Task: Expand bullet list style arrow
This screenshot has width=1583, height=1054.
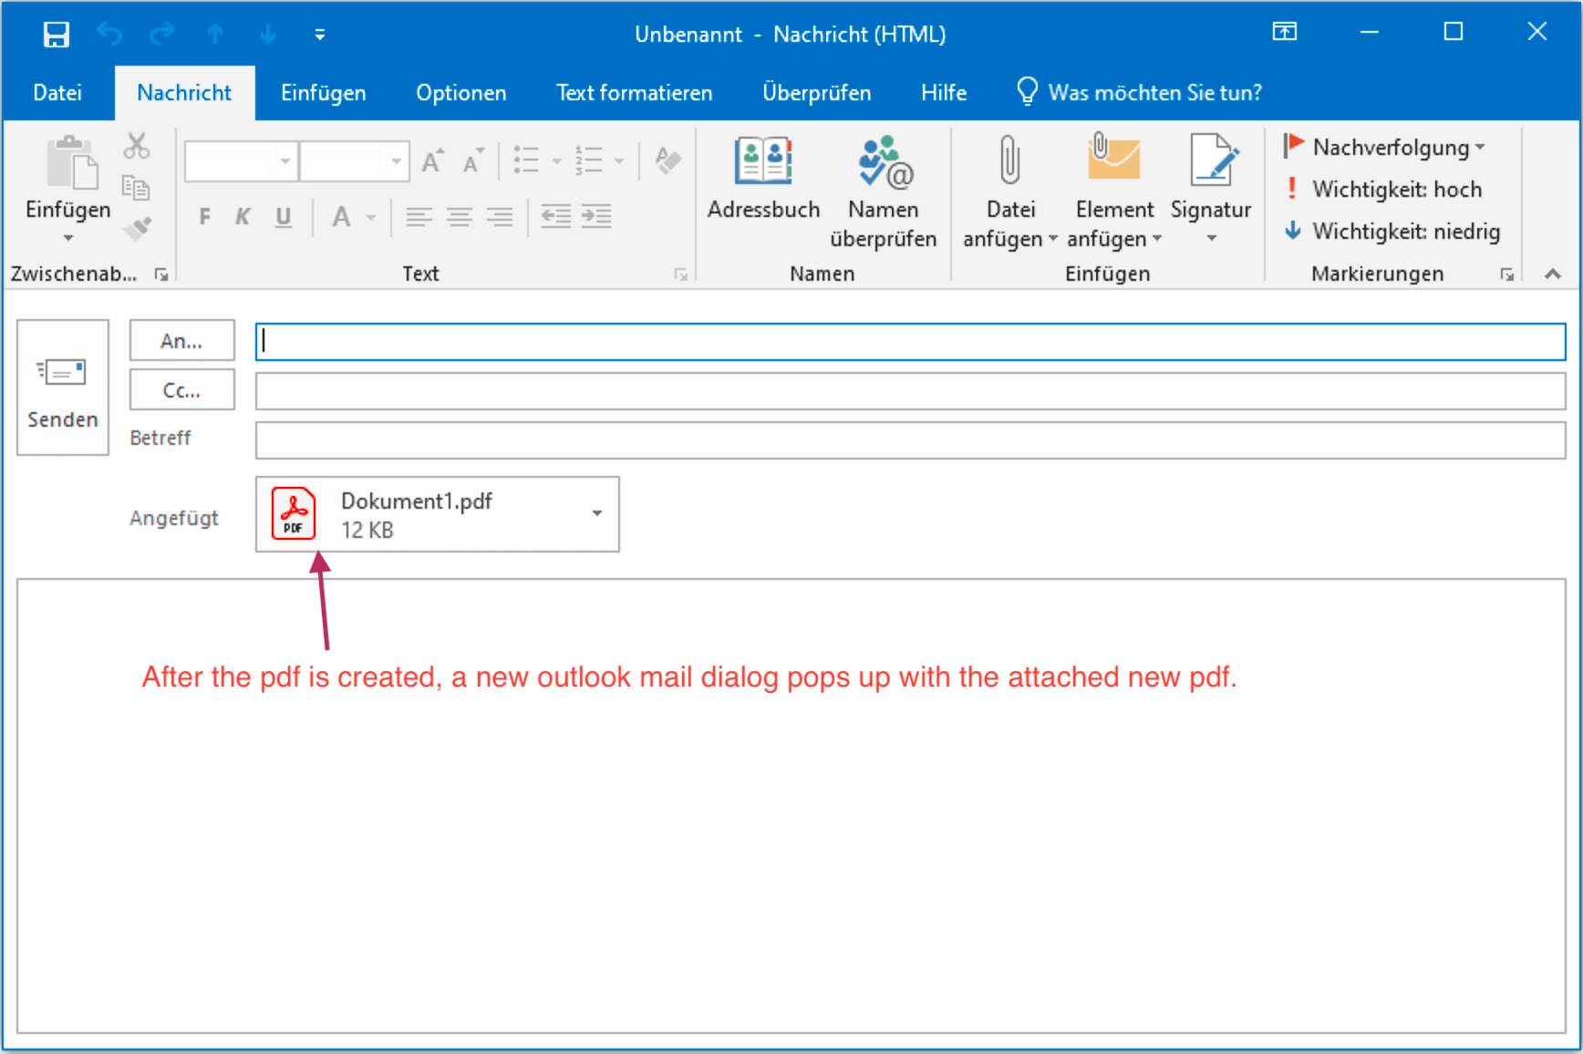Action: tap(557, 161)
